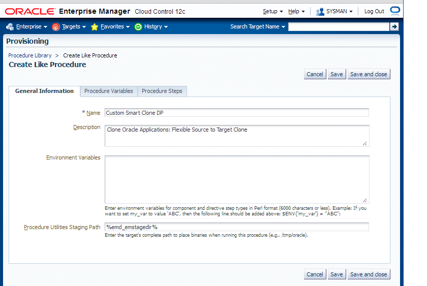Click the Description text area
The height and width of the screenshot is (286, 427).
coord(237,136)
